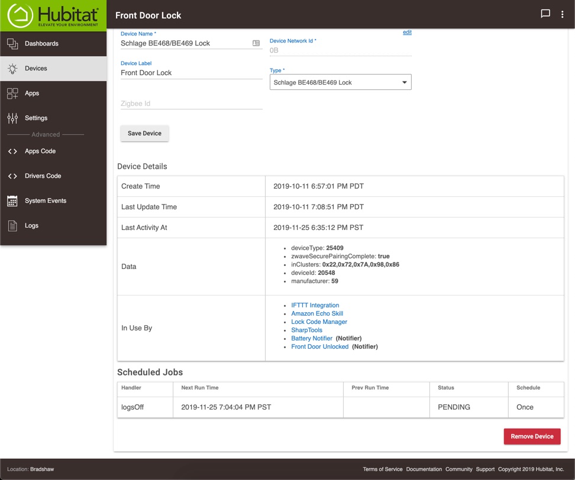Click Last Update Time value 7:08:51 PM PDT
Viewport: 575px width, 480px height.
[318, 207]
